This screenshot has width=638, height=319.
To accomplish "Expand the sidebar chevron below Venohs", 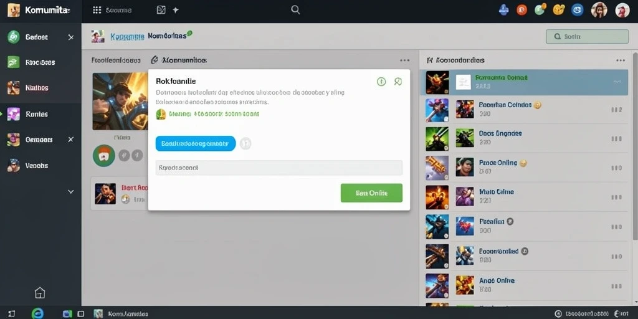I will point(71,192).
